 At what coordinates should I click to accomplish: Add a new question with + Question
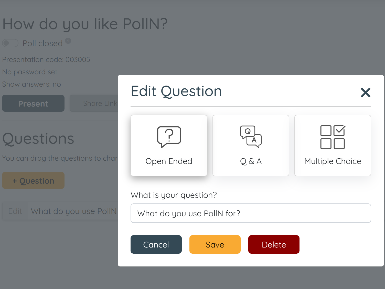click(33, 180)
